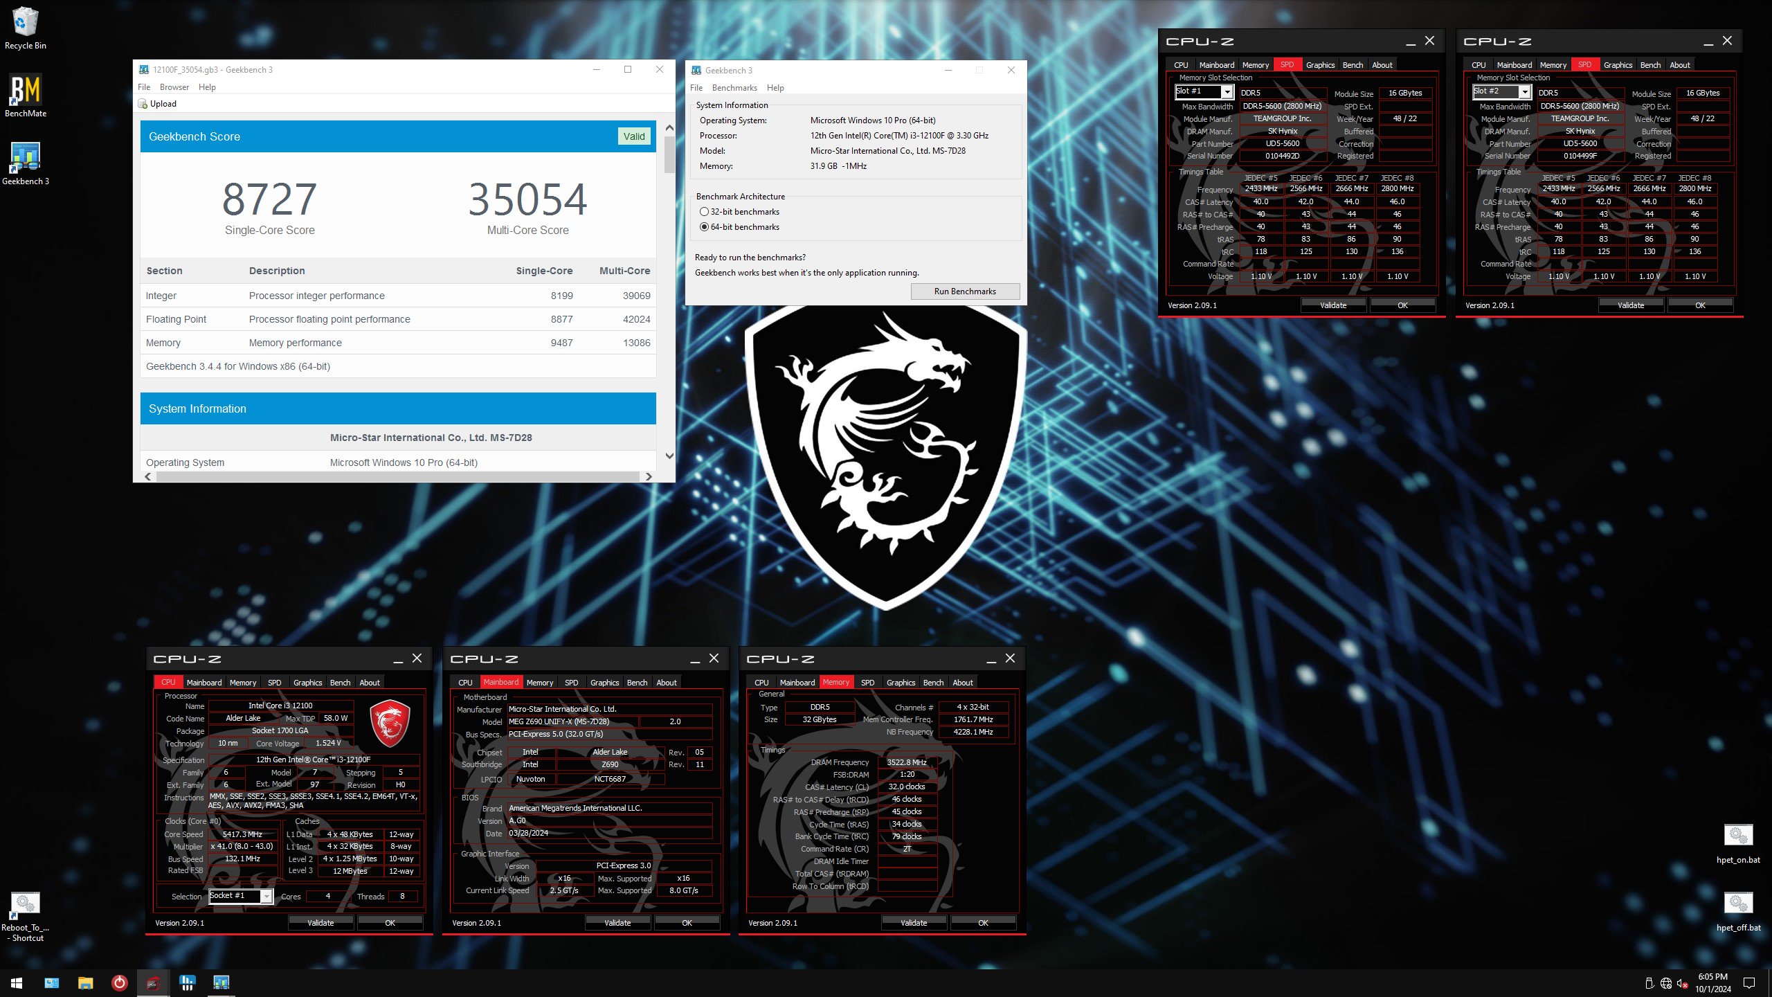Image resolution: width=1772 pixels, height=997 pixels.
Task: Click the 35054 Multi-Core Score value
Action: click(x=528, y=199)
